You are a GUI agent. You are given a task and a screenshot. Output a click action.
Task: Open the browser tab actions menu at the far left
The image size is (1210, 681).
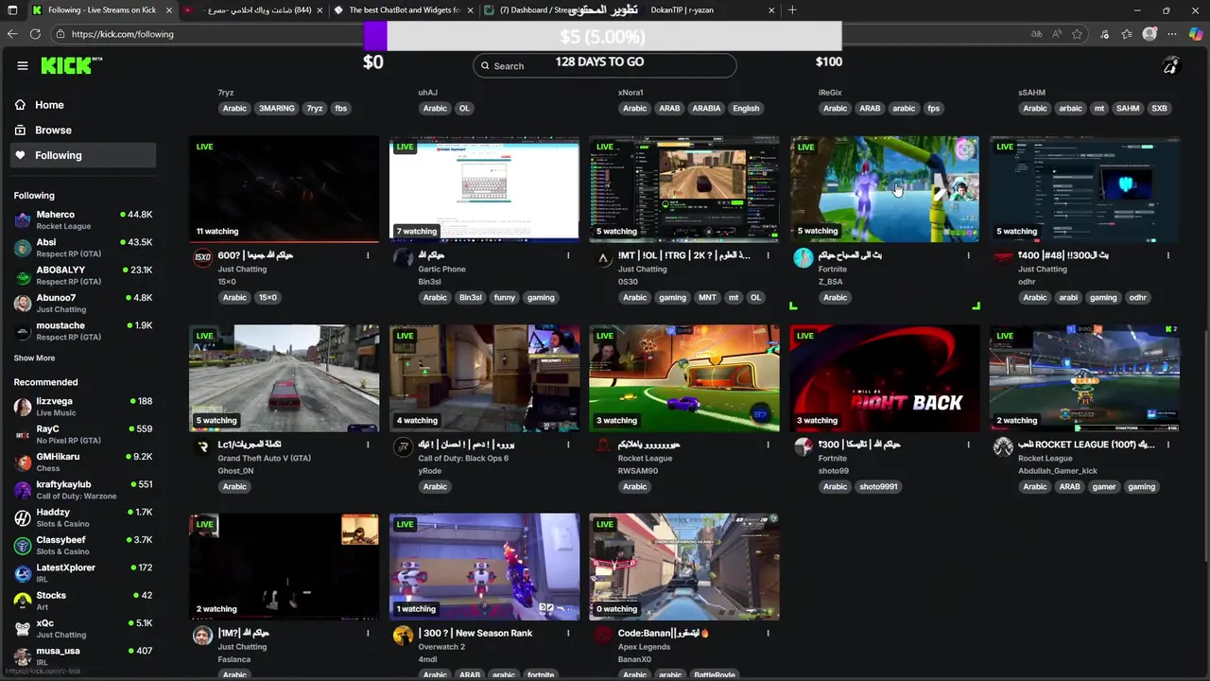[x=12, y=10]
